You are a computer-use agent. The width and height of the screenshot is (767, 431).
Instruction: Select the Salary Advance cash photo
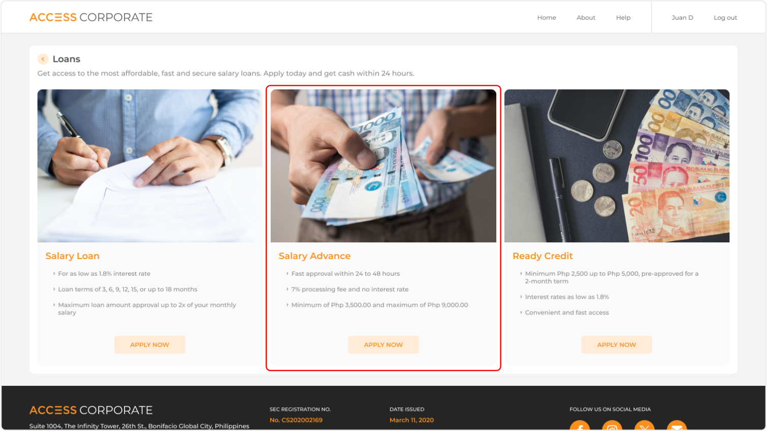(x=383, y=166)
